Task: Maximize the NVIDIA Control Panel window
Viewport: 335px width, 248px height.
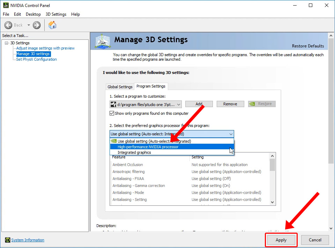Action: click(311, 5)
